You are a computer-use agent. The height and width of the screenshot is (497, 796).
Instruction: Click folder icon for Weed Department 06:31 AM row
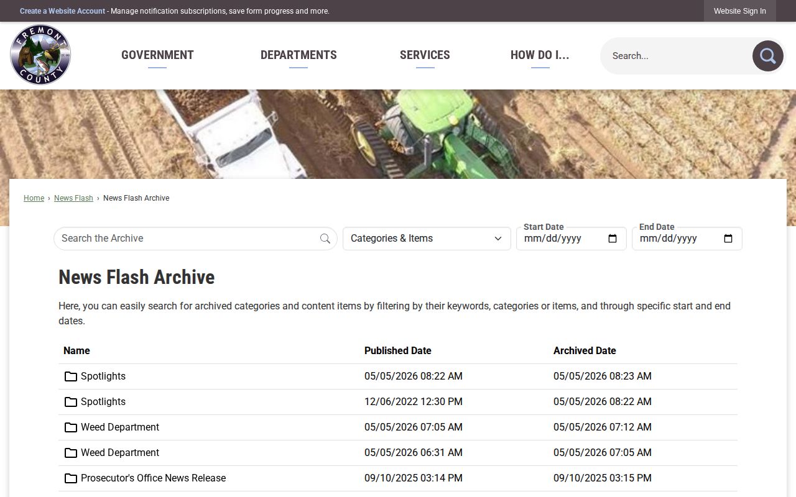pos(71,453)
